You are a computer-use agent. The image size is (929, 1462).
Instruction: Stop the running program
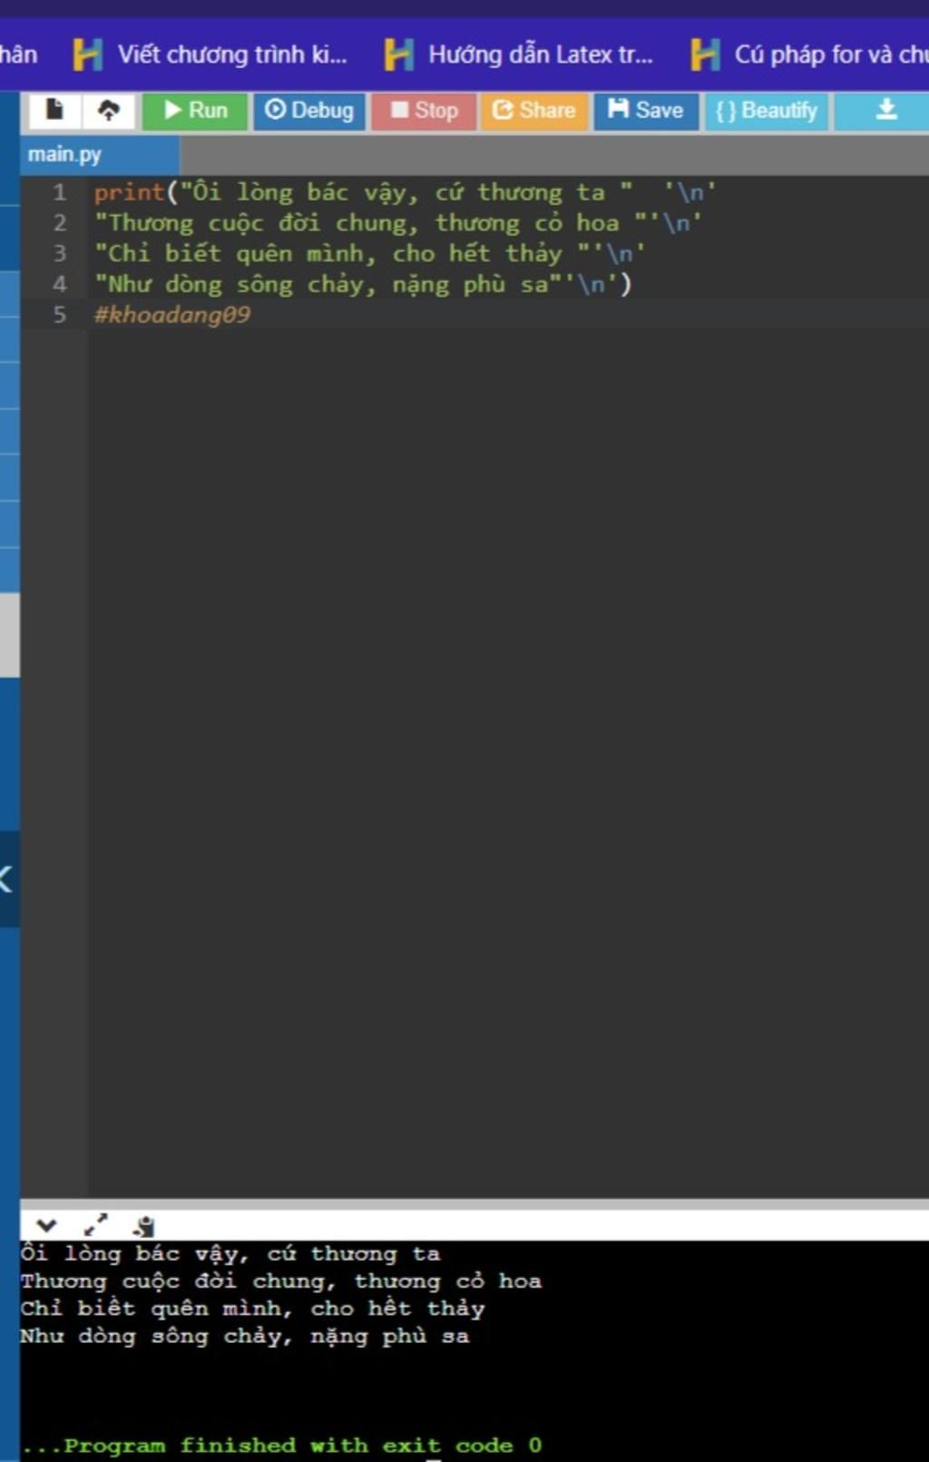point(424,111)
